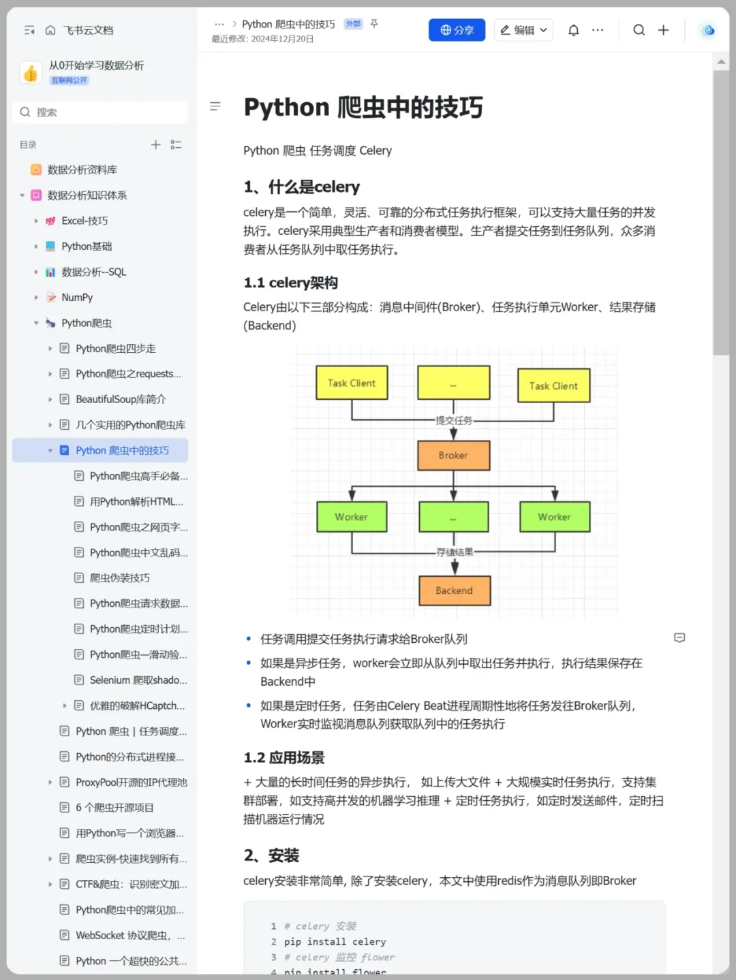Expand the Excel-技巧 tree node
The image size is (736, 980).
click(36, 221)
